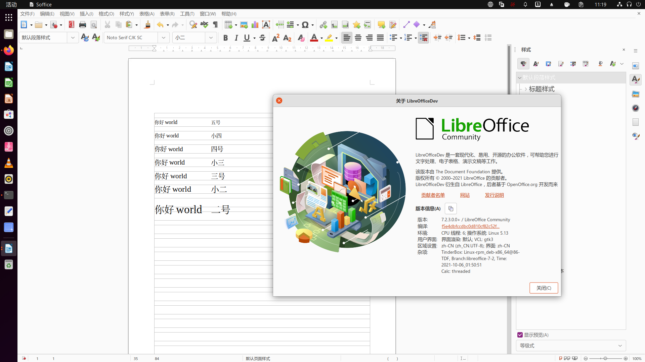The width and height of the screenshot is (645, 362).
Task: Click the Spelling check abc icon
Action: point(204,25)
